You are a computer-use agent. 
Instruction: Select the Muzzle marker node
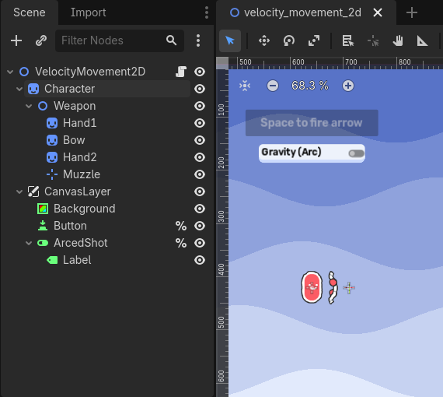point(82,174)
